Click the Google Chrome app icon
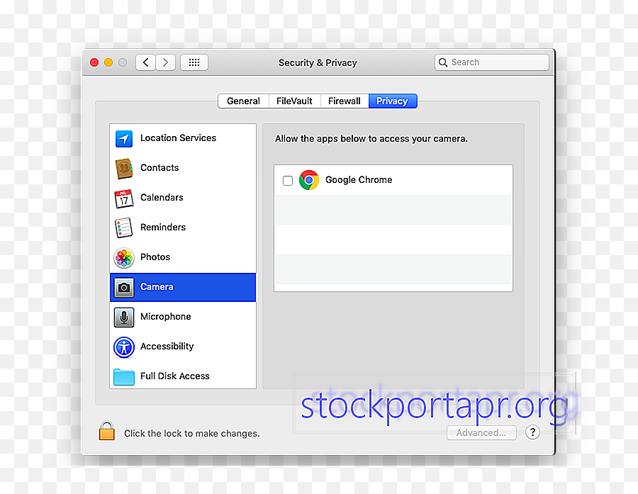Image resolution: width=638 pixels, height=494 pixels. 309,180
